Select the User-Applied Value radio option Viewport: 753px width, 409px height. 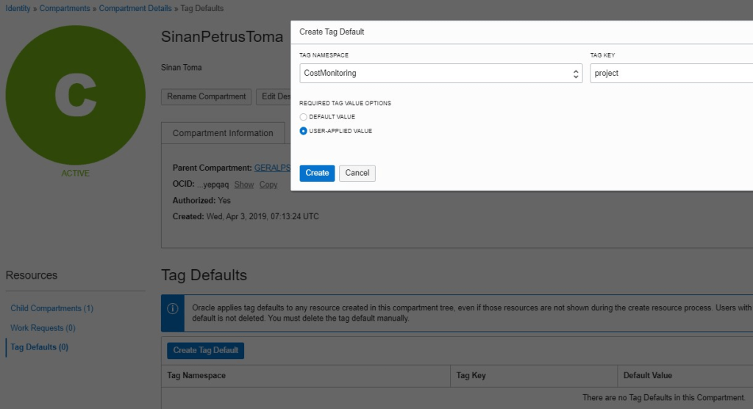coord(304,131)
